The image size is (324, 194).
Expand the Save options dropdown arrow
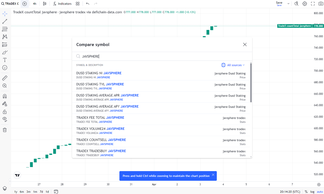[288, 4]
